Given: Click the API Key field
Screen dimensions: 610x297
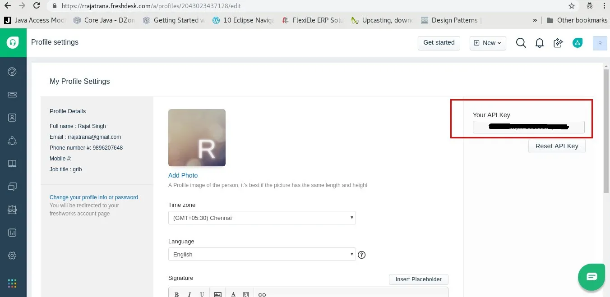Looking at the screenshot, I should tap(528, 127).
